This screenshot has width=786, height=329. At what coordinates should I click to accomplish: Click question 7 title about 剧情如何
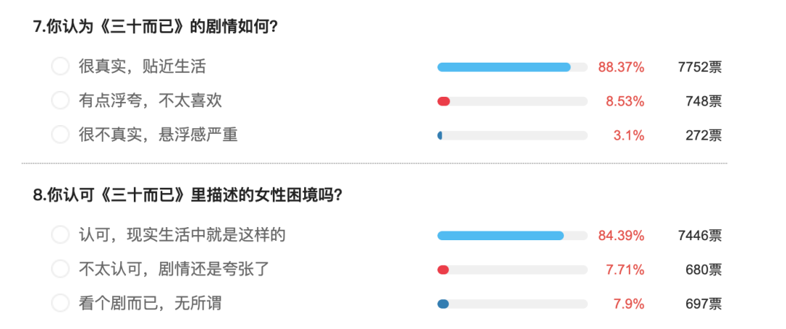pos(156,27)
